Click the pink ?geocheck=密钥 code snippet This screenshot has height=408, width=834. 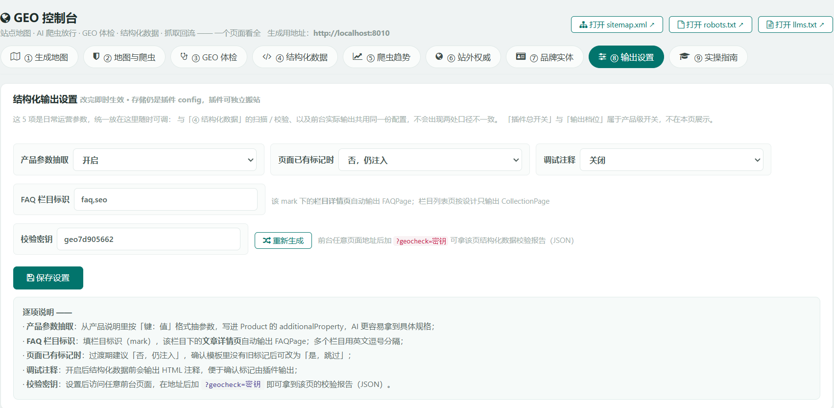pos(421,240)
